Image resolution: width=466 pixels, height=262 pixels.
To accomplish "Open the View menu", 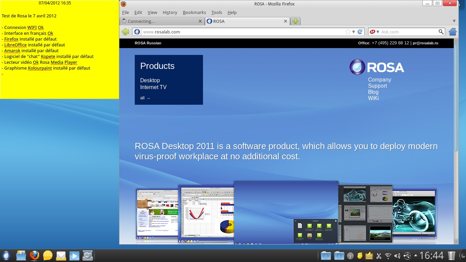I will [x=152, y=13].
